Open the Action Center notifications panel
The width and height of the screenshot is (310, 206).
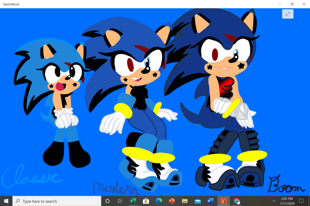coord(301,201)
